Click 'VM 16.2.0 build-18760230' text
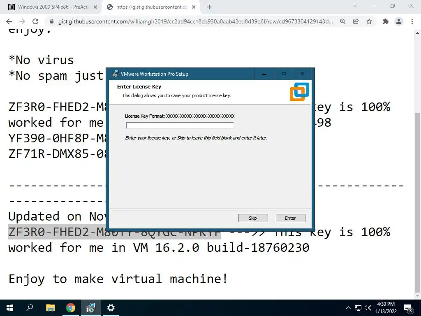 pos(221,247)
